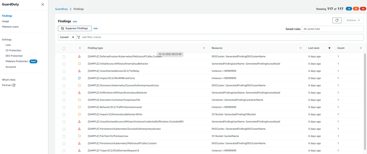This screenshot has height=154, width=367.
Task: Close the GuardDuty navigation panel
Action: pos(43,4)
